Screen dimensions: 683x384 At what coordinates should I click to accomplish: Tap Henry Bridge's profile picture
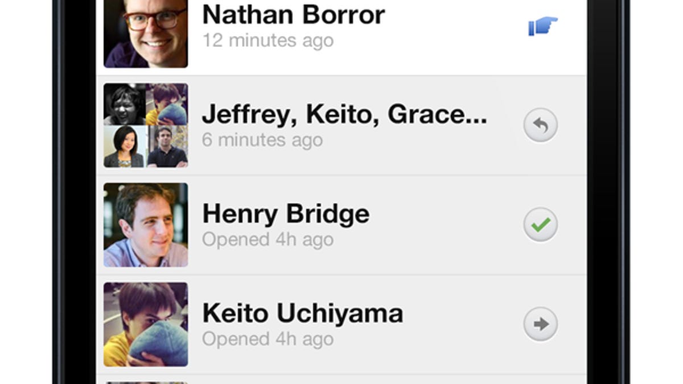coord(146,225)
